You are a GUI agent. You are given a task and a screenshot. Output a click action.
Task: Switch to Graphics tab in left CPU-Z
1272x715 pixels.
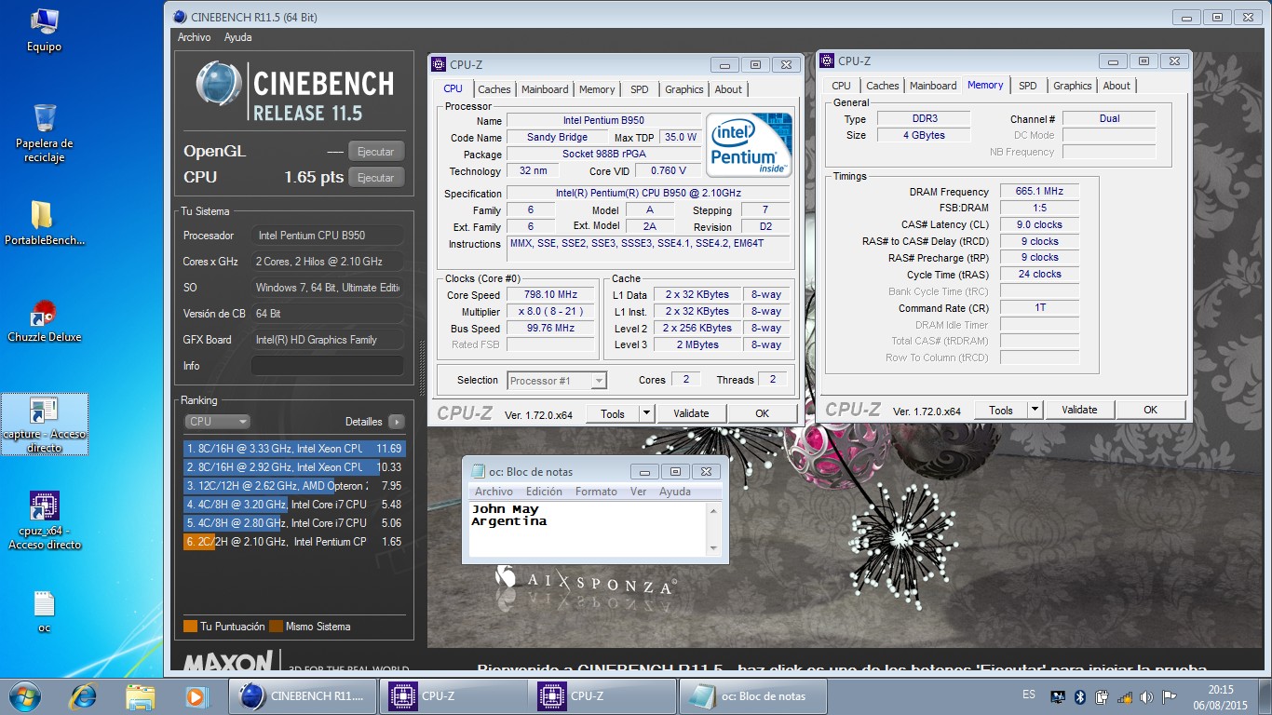[684, 89]
